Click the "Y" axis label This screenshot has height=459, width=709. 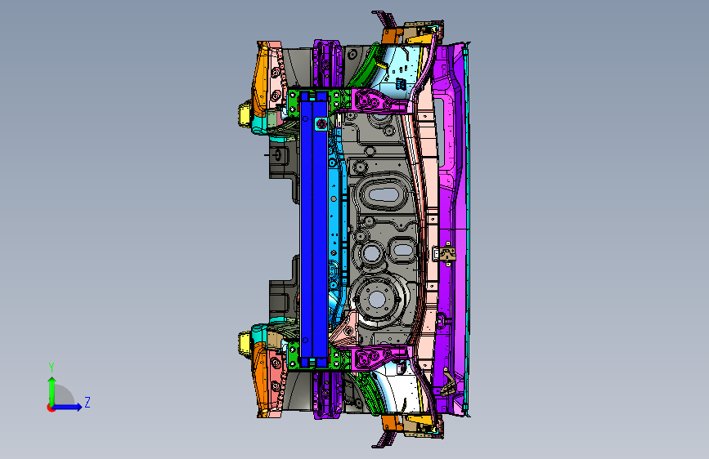point(52,368)
